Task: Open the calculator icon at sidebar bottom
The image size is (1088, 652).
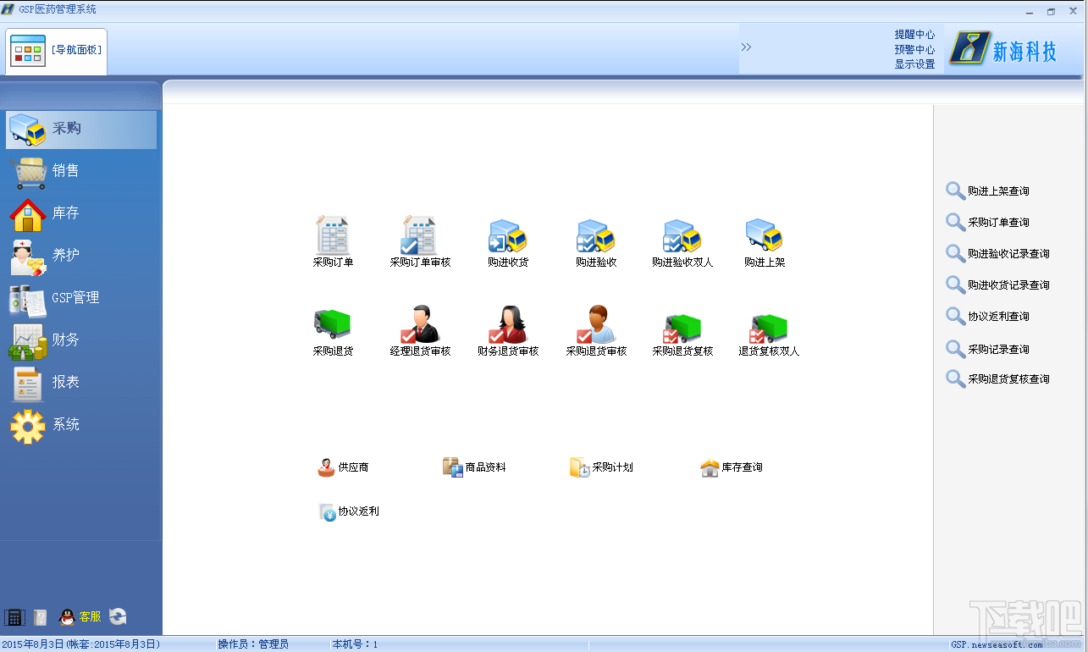Action: tap(14, 617)
